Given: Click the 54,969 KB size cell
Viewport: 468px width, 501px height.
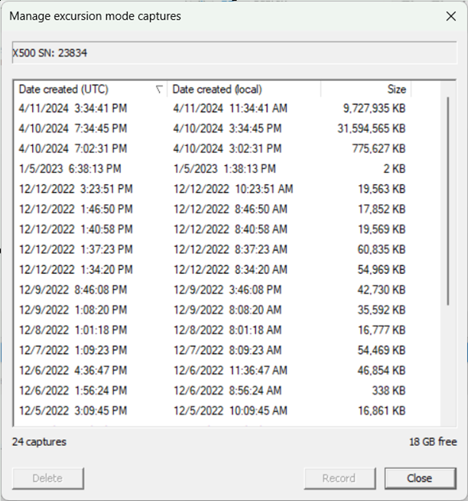Looking at the screenshot, I should click(x=382, y=269).
